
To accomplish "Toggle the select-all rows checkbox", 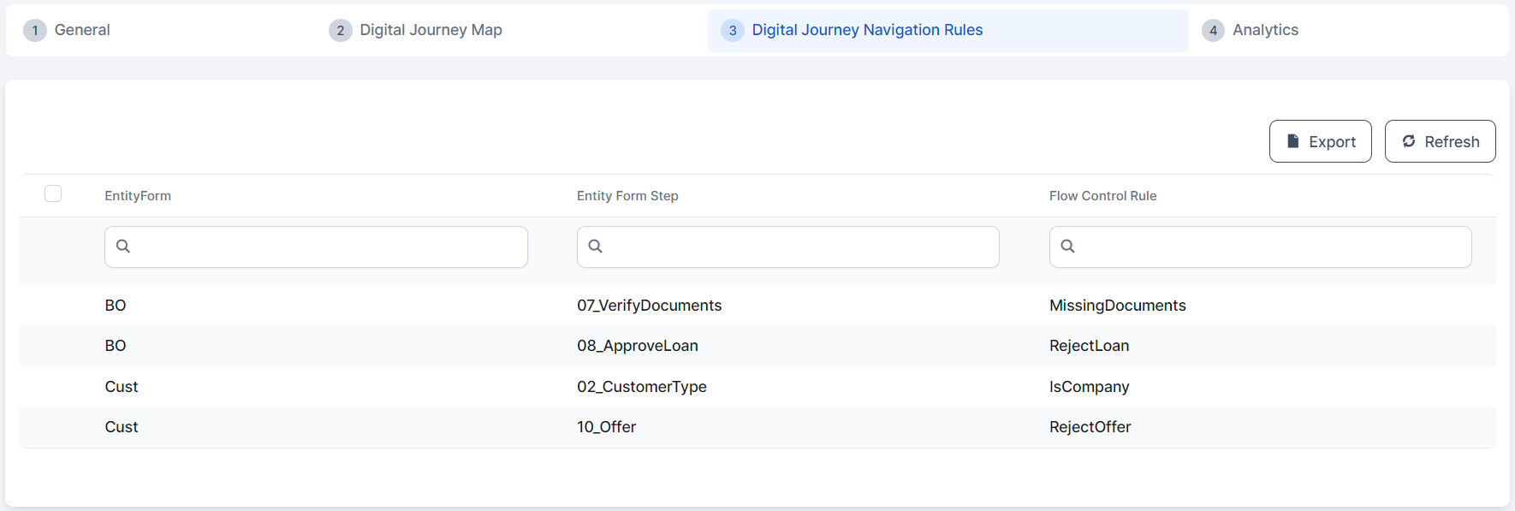I will point(53,193).
